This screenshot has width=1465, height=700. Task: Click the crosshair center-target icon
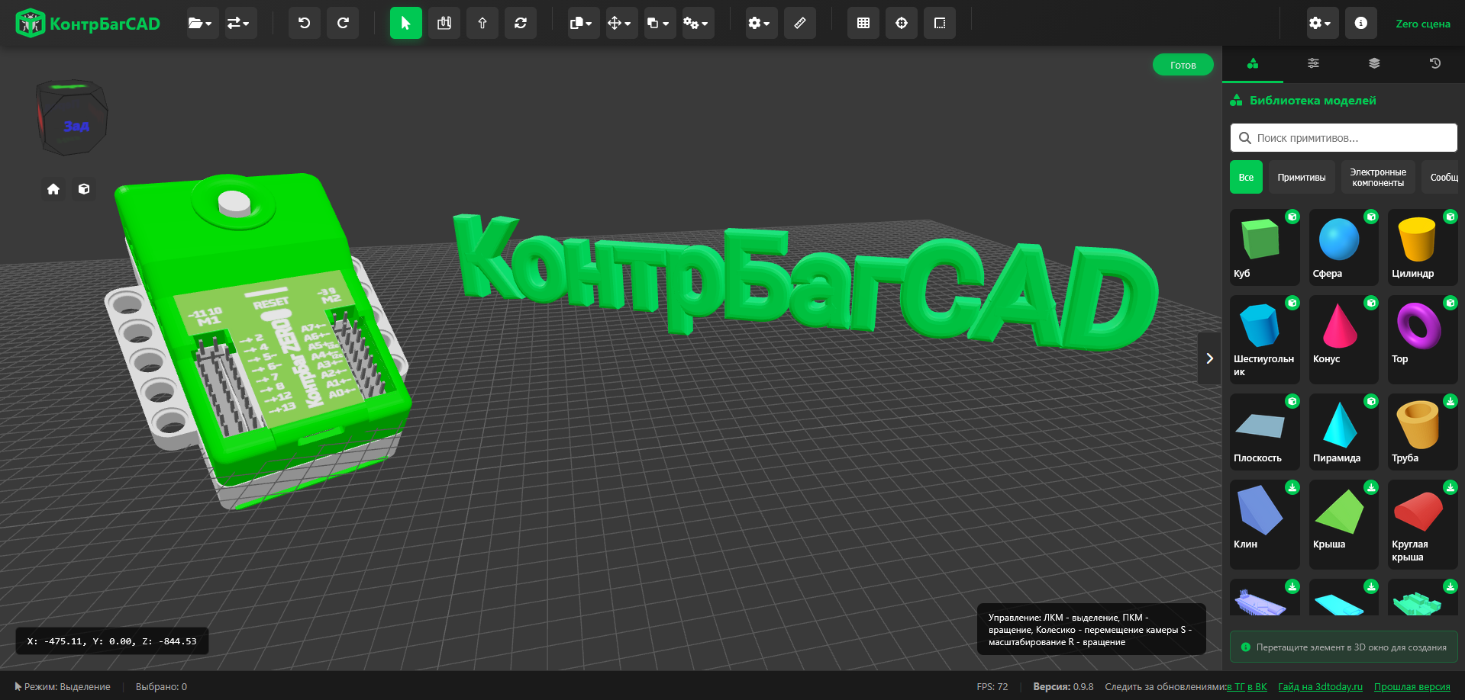point(901,24)
